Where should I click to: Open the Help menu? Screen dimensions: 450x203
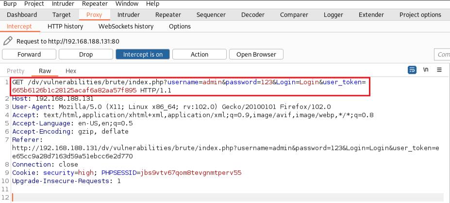[x=153, y=4]
